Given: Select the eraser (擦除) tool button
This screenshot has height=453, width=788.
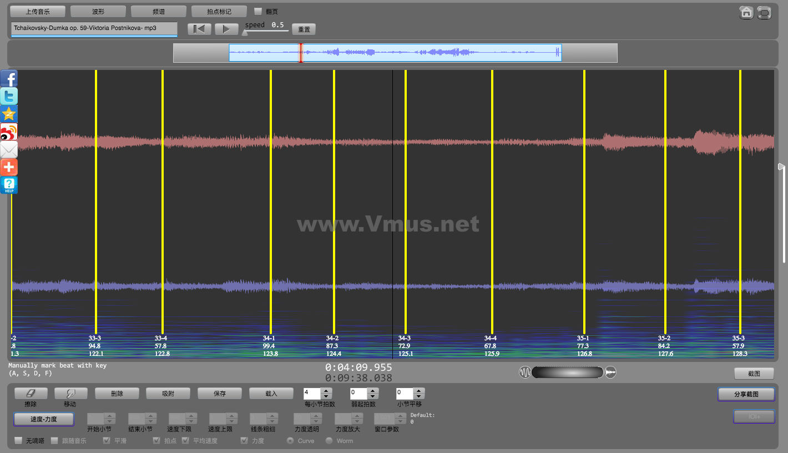Looking at the screenshot, I should [31, 394].
